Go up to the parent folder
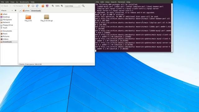This screenshot has height=112, width=199. [29, 6]
